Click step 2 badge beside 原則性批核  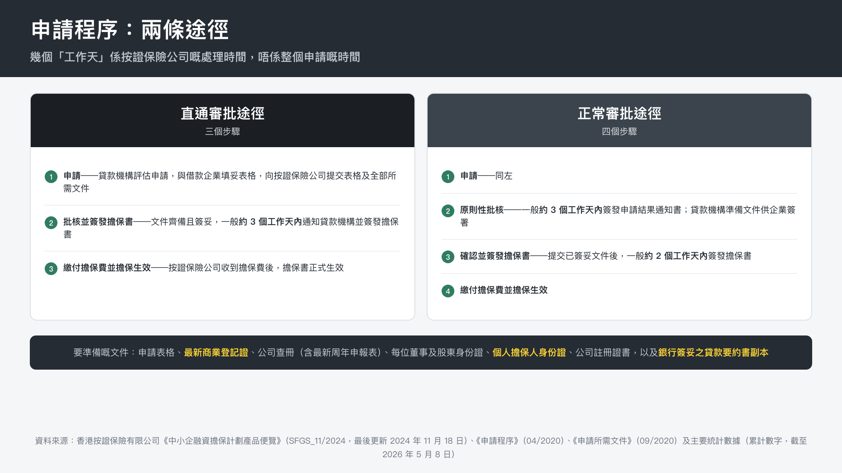[448, 211]
